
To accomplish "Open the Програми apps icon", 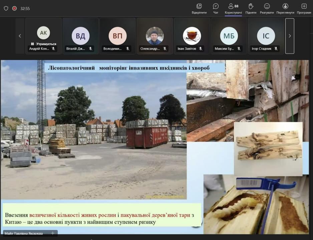I will (304, 6).
